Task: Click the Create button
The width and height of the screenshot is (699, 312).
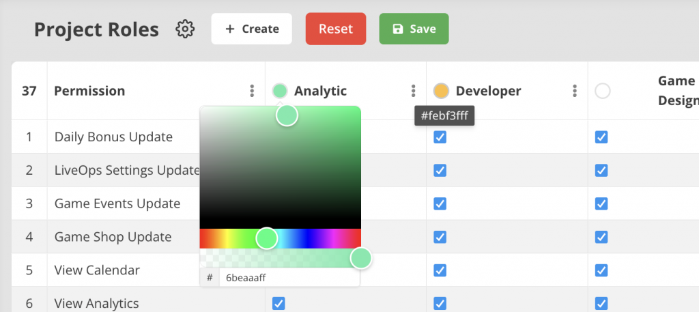Action: coord(251,29)
